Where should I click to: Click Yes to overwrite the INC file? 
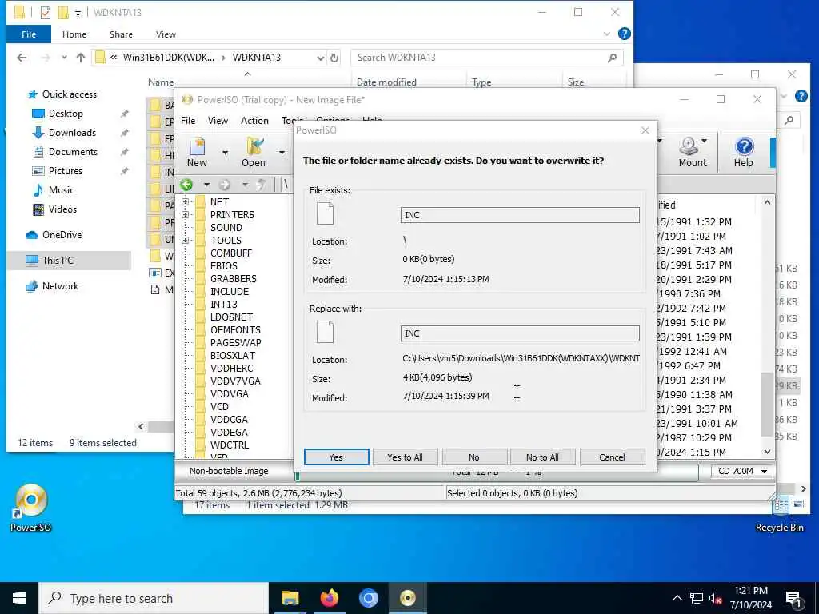click(336, 457)
